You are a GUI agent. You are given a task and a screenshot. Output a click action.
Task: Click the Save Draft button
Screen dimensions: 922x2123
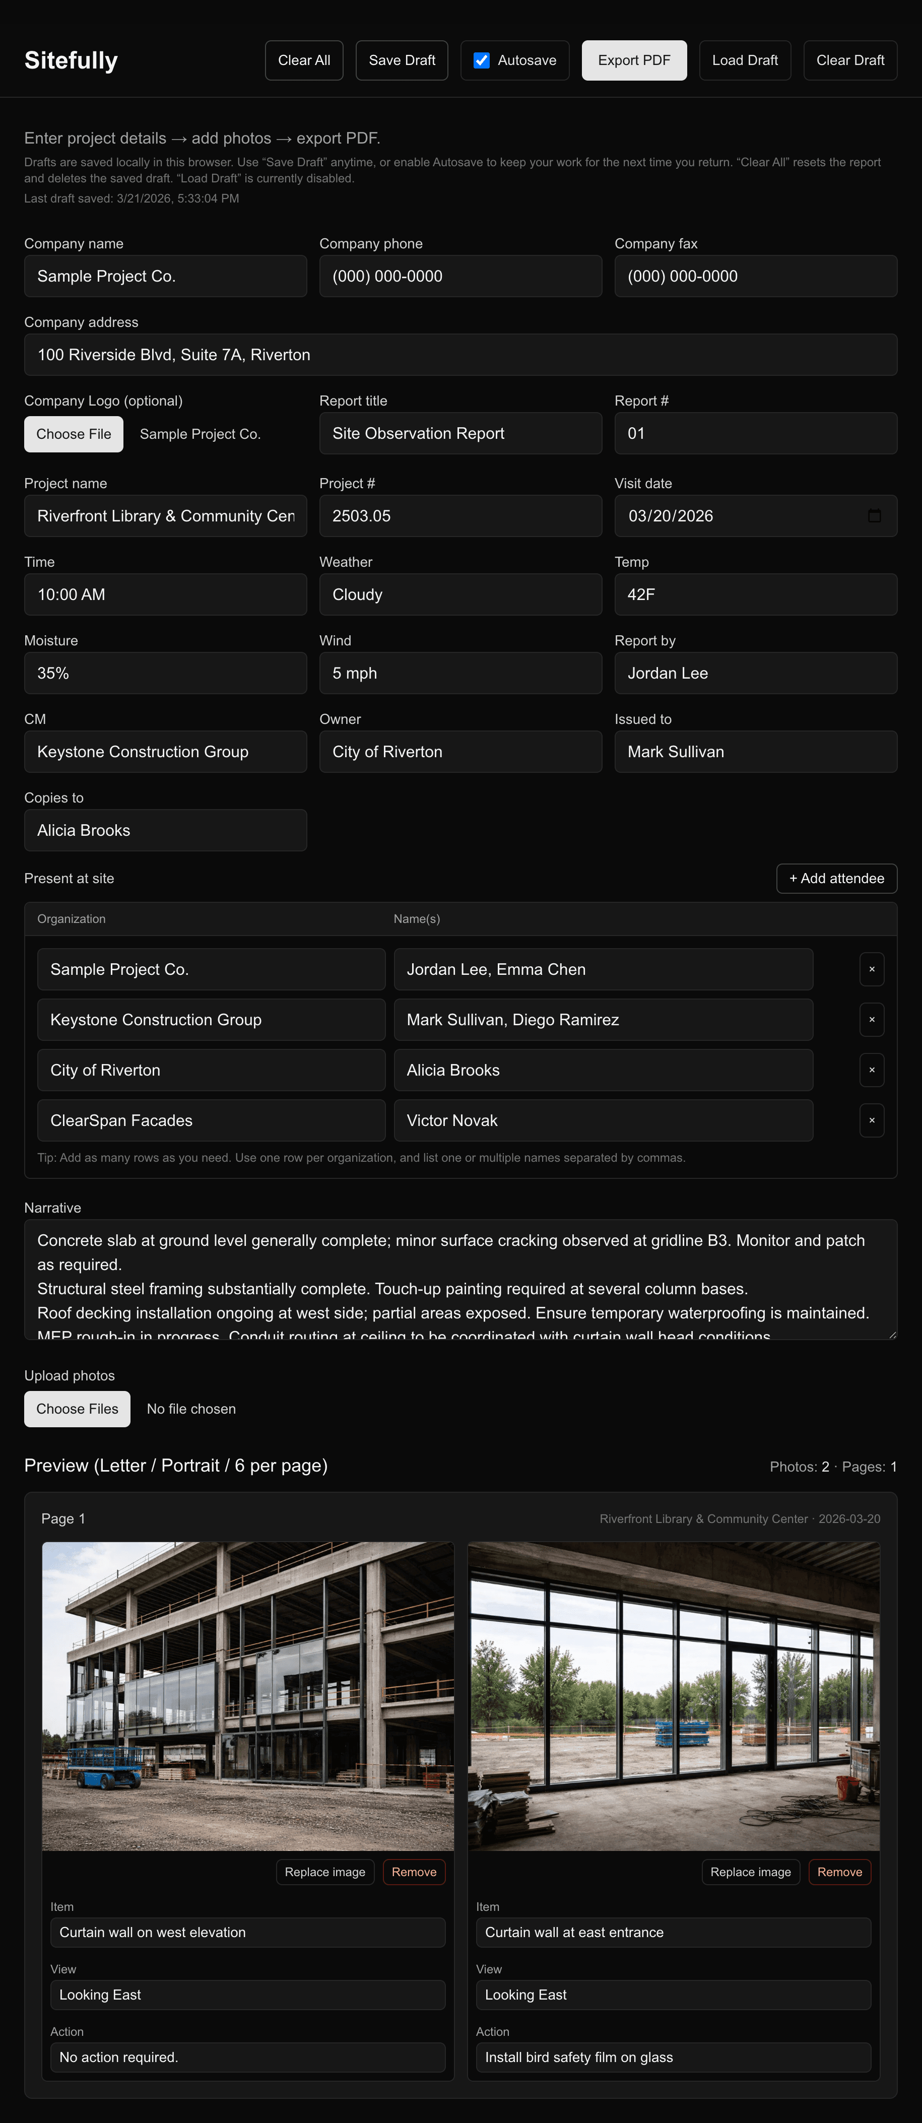coord(402,60)
